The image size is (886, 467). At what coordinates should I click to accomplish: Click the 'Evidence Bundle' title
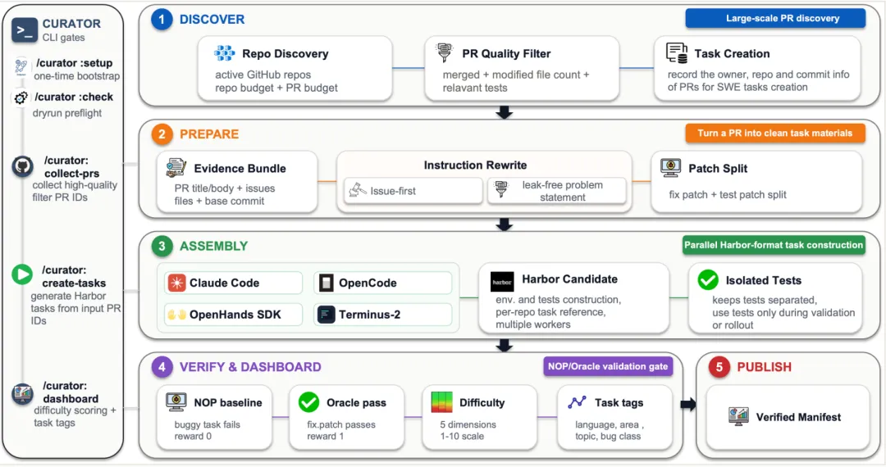240,168
